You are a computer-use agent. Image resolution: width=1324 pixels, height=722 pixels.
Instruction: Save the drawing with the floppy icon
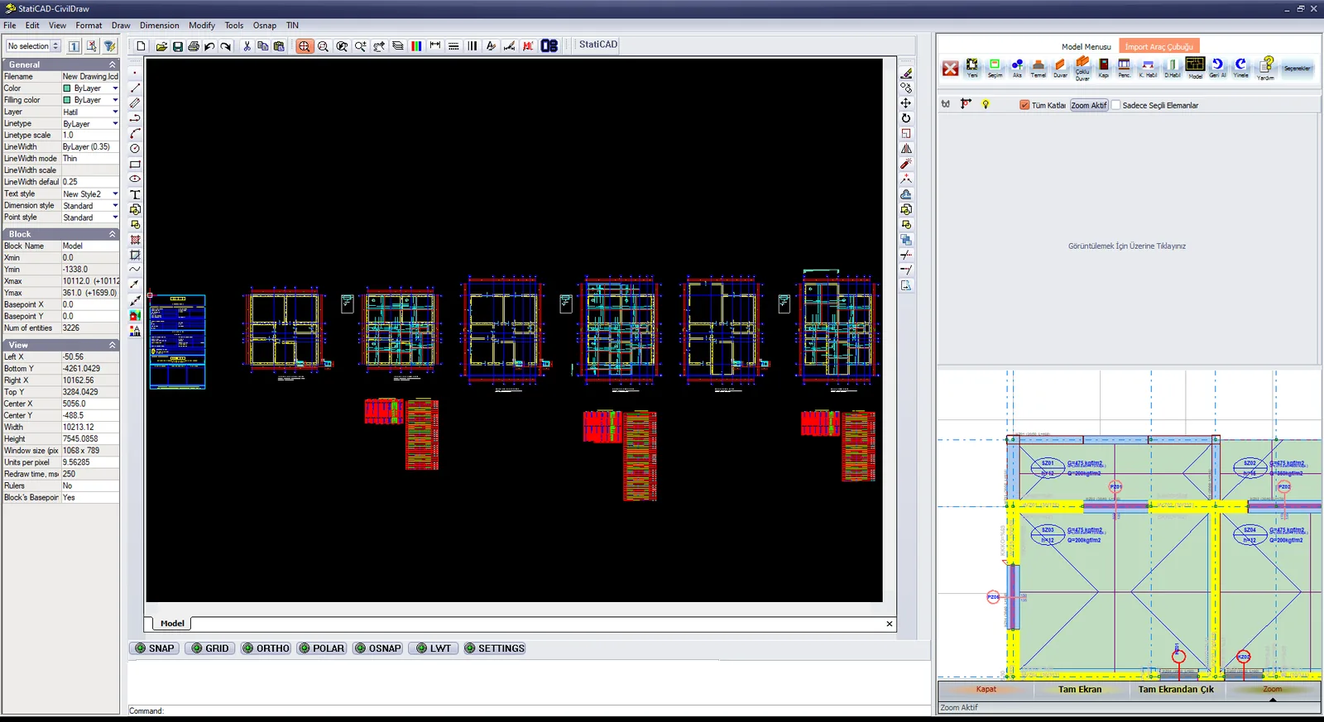tap(177, 46)
